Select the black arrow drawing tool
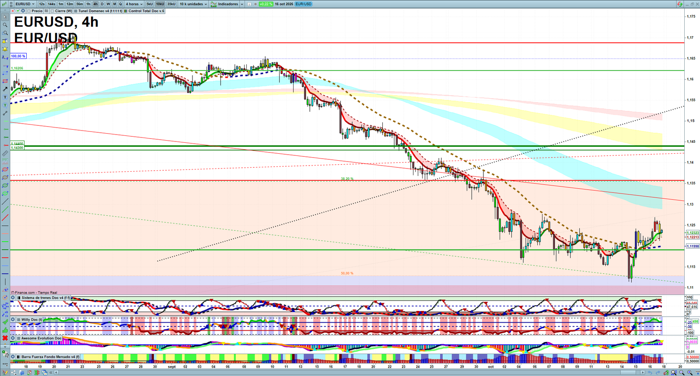The width and height of the screenshot is (700, 376). [5, 89]
